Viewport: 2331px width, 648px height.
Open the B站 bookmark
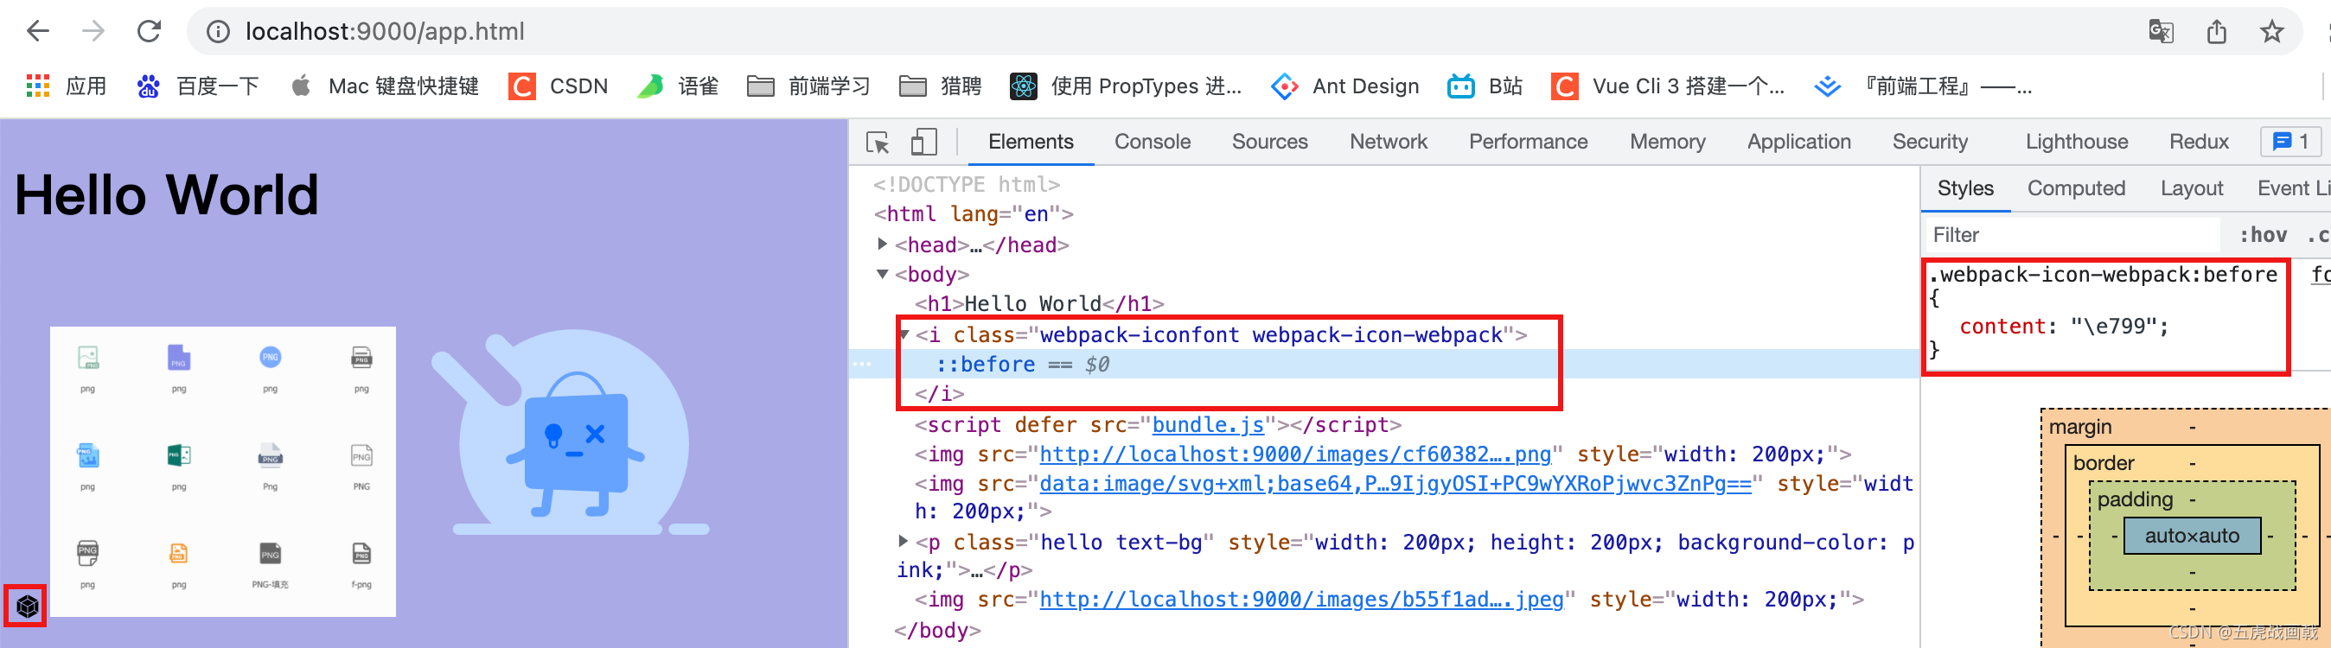click(x=1484, y=86)
